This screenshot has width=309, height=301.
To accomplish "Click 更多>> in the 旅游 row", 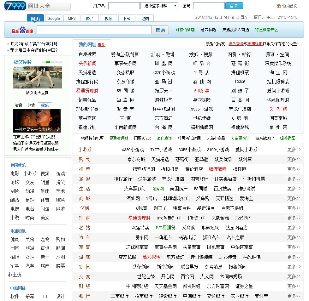I will (x=294, y=179).
